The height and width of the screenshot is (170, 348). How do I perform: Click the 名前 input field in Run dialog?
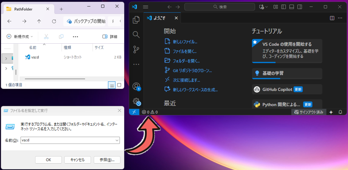(70, 140)
